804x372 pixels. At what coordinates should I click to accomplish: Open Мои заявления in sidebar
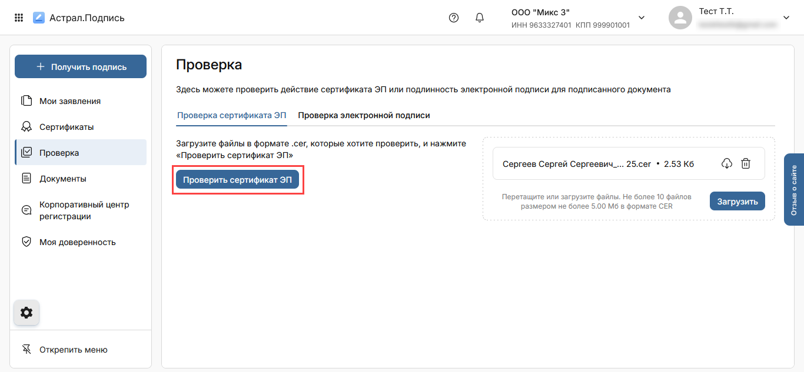point(69,101)
